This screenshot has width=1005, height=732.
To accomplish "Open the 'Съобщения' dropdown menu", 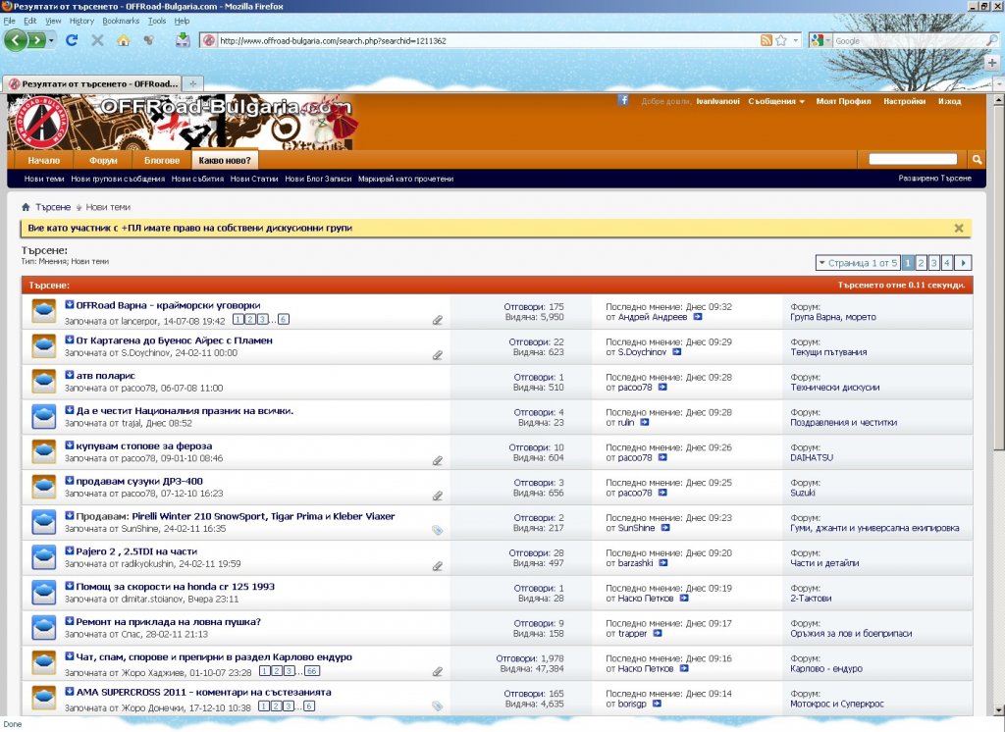I will pos(775,101).
